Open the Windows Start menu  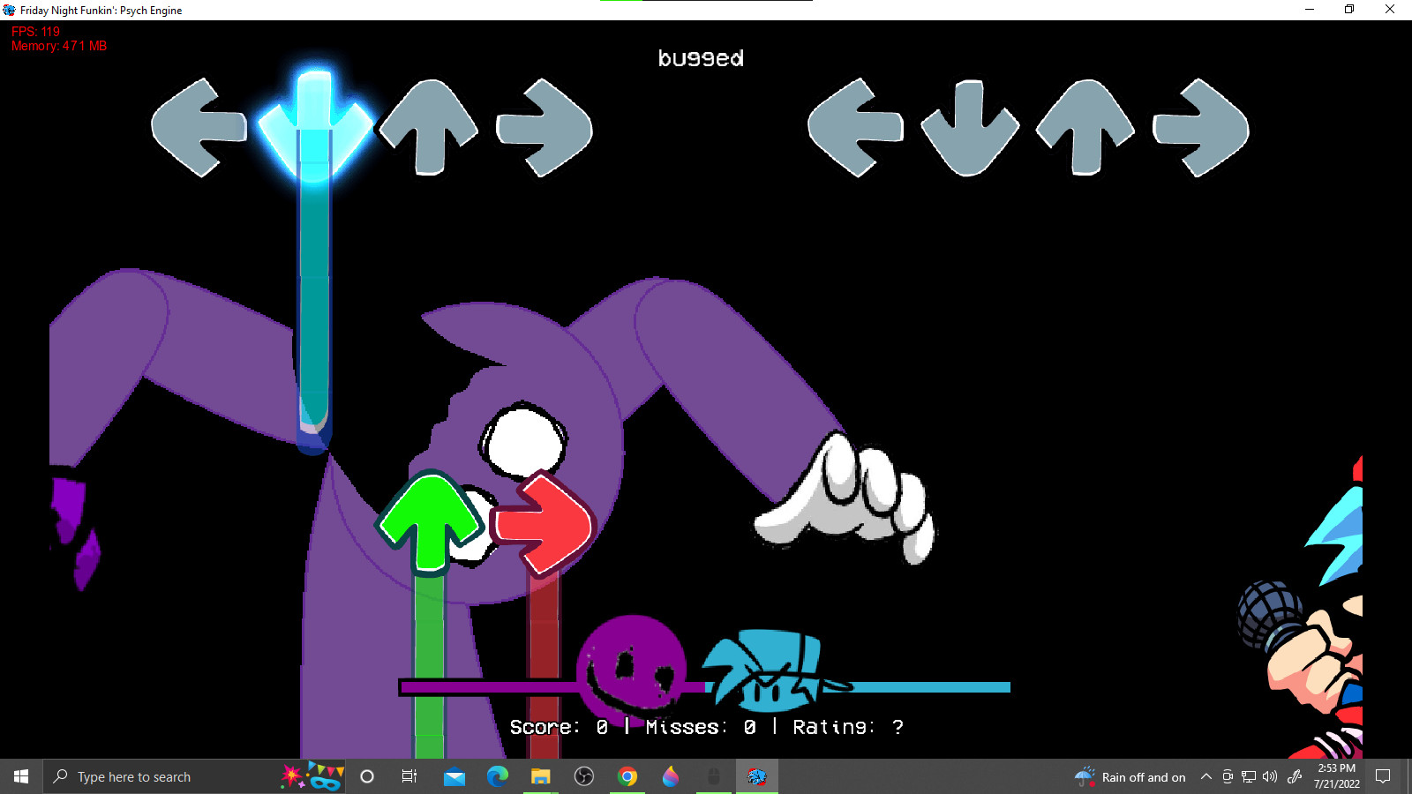coord(21,776)
